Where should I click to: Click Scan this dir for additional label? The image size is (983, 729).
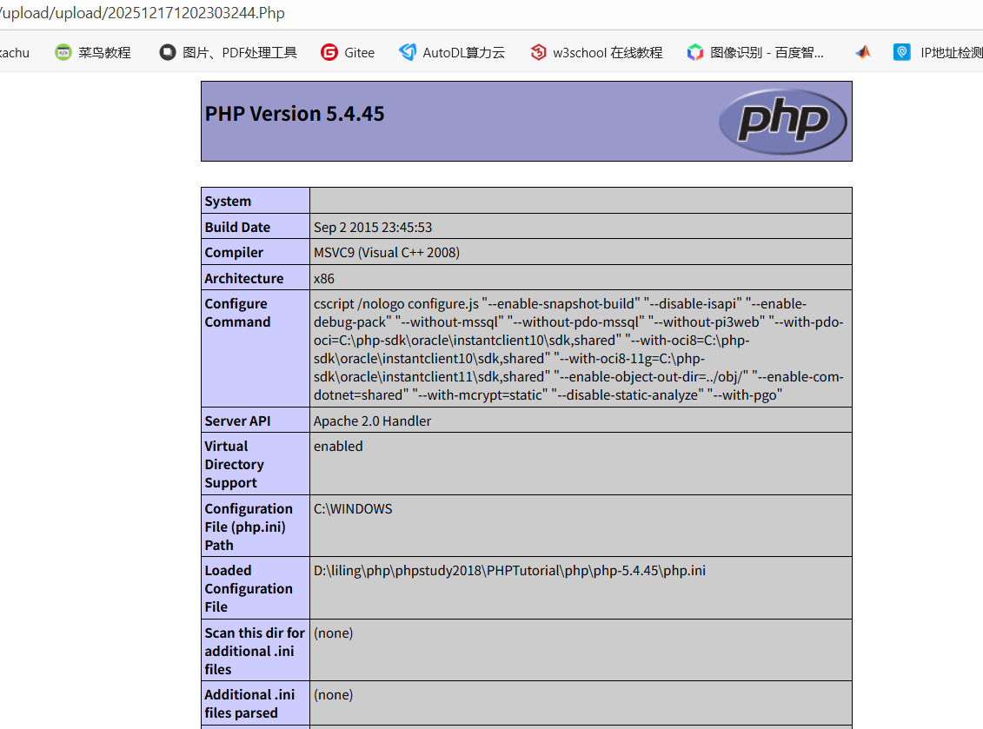pyautogui.click(x=255, y=651)
